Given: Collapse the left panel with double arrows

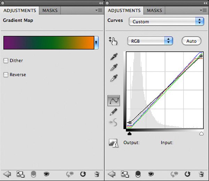Looking at the screenshot, I should (101, 3).
